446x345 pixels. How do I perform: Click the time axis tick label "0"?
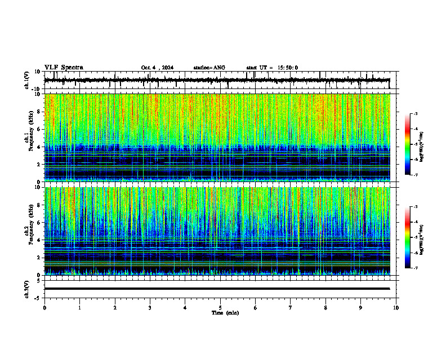click(44, 308)
